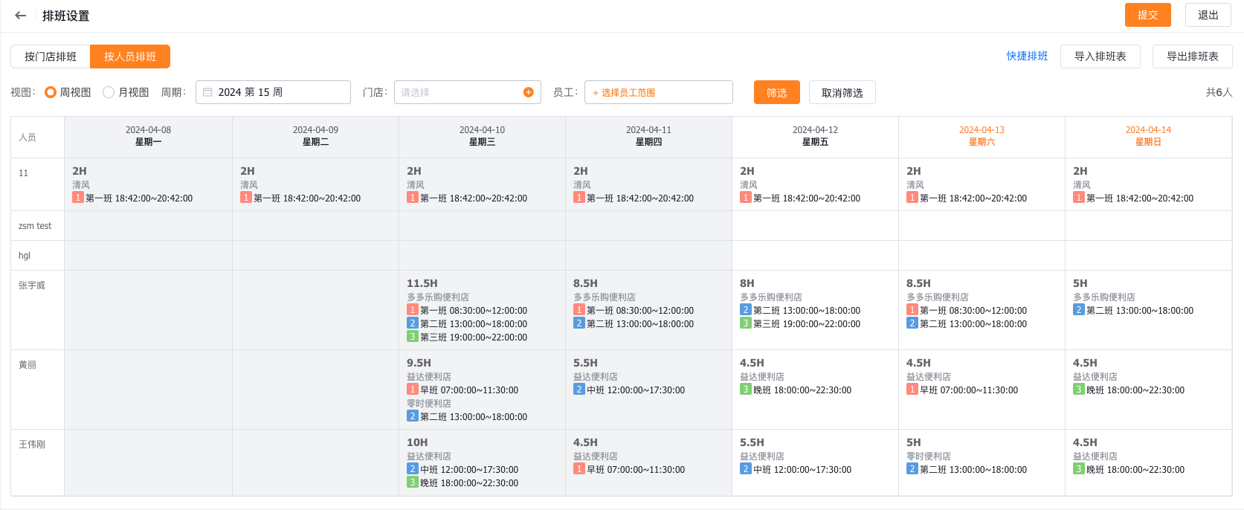Click employee name 王伟刚 in the table
The width and height of the screenshot is (1244, 510).
click(32, 445)
